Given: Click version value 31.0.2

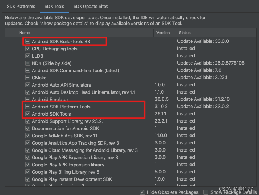Looking at the screenshot, I should [x=161, y=107].
